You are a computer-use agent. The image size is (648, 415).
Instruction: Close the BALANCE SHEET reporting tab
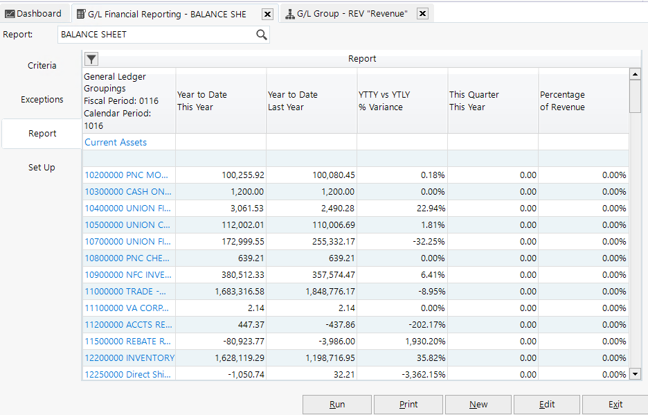click(x=267, y=12)
